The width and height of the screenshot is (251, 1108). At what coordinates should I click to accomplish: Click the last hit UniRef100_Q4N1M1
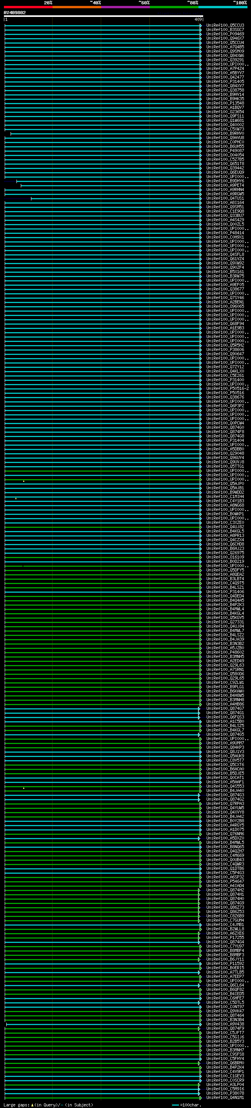click(225, 1098)
